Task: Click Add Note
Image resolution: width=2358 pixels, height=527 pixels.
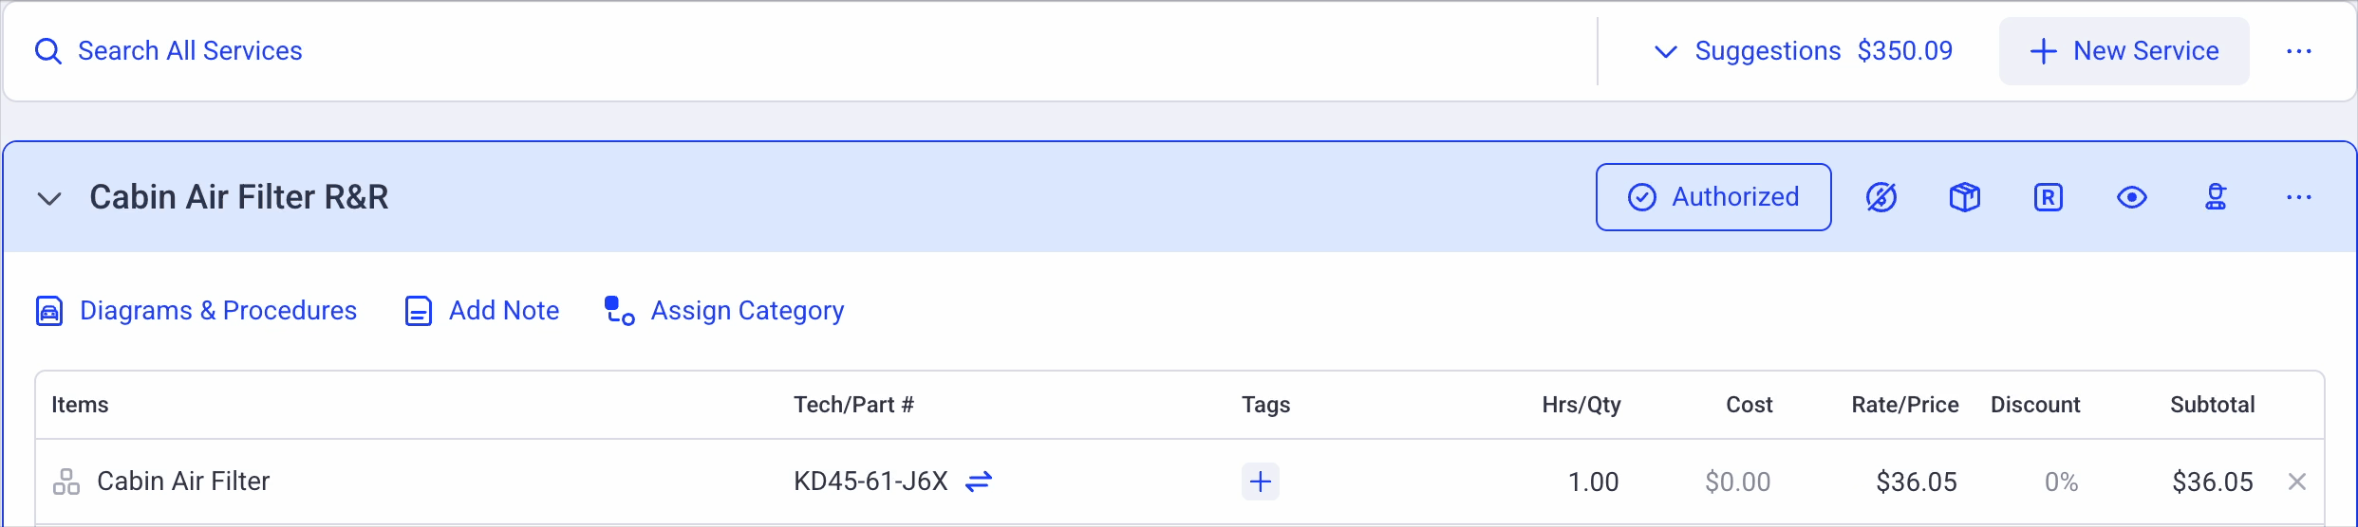Action: pyautogui.click(x=482, y=311)
